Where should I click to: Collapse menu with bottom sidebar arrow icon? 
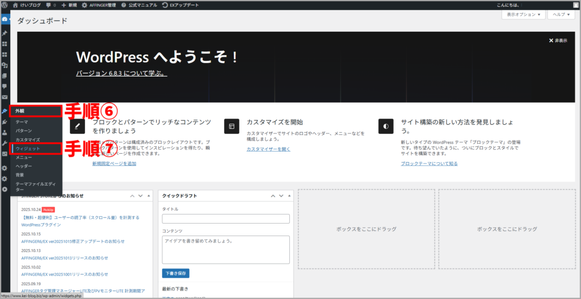[5, 189]
